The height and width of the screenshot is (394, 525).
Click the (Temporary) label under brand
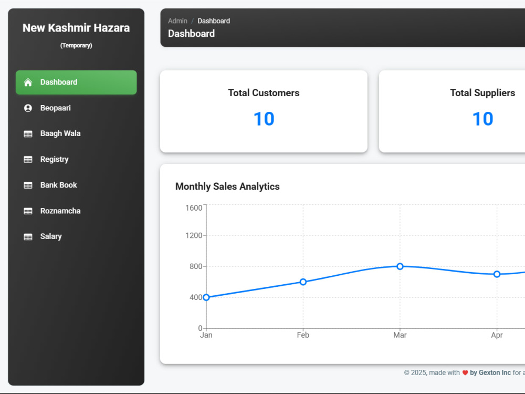point(76,45)
